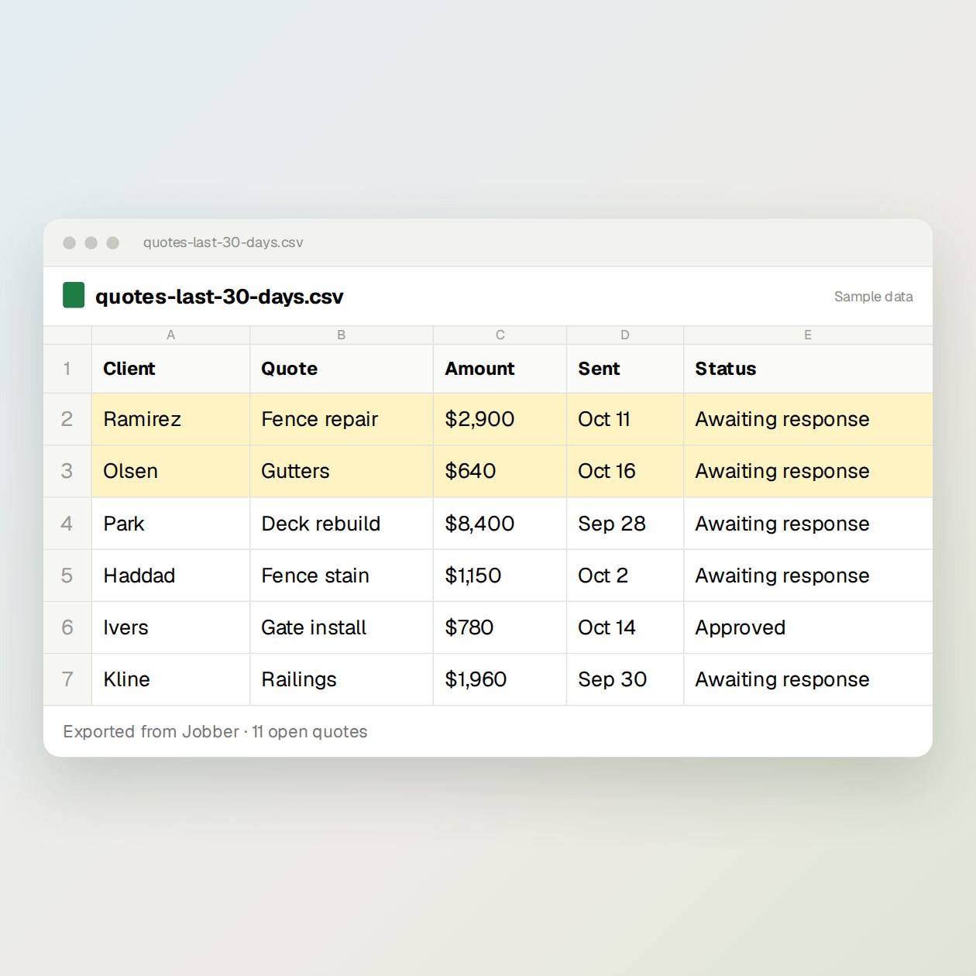Click the first gray window control dot

69,242
